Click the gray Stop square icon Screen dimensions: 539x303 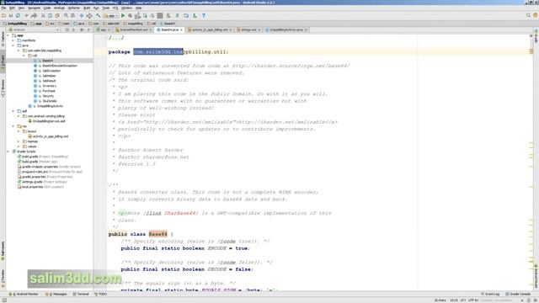coord(160,15)
